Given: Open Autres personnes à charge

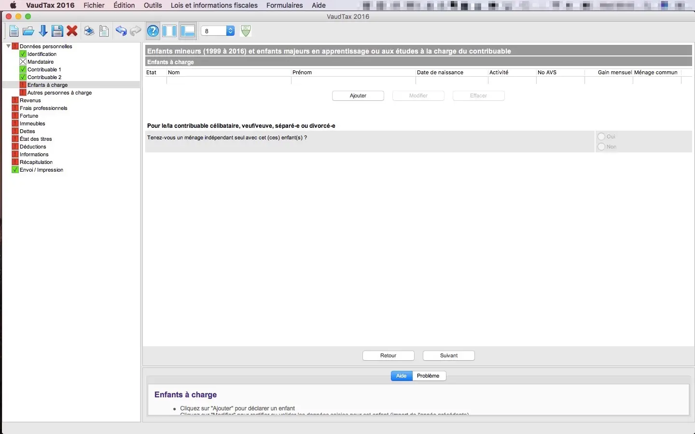Looking at the screenshot, I should click(x=59, y=93).
